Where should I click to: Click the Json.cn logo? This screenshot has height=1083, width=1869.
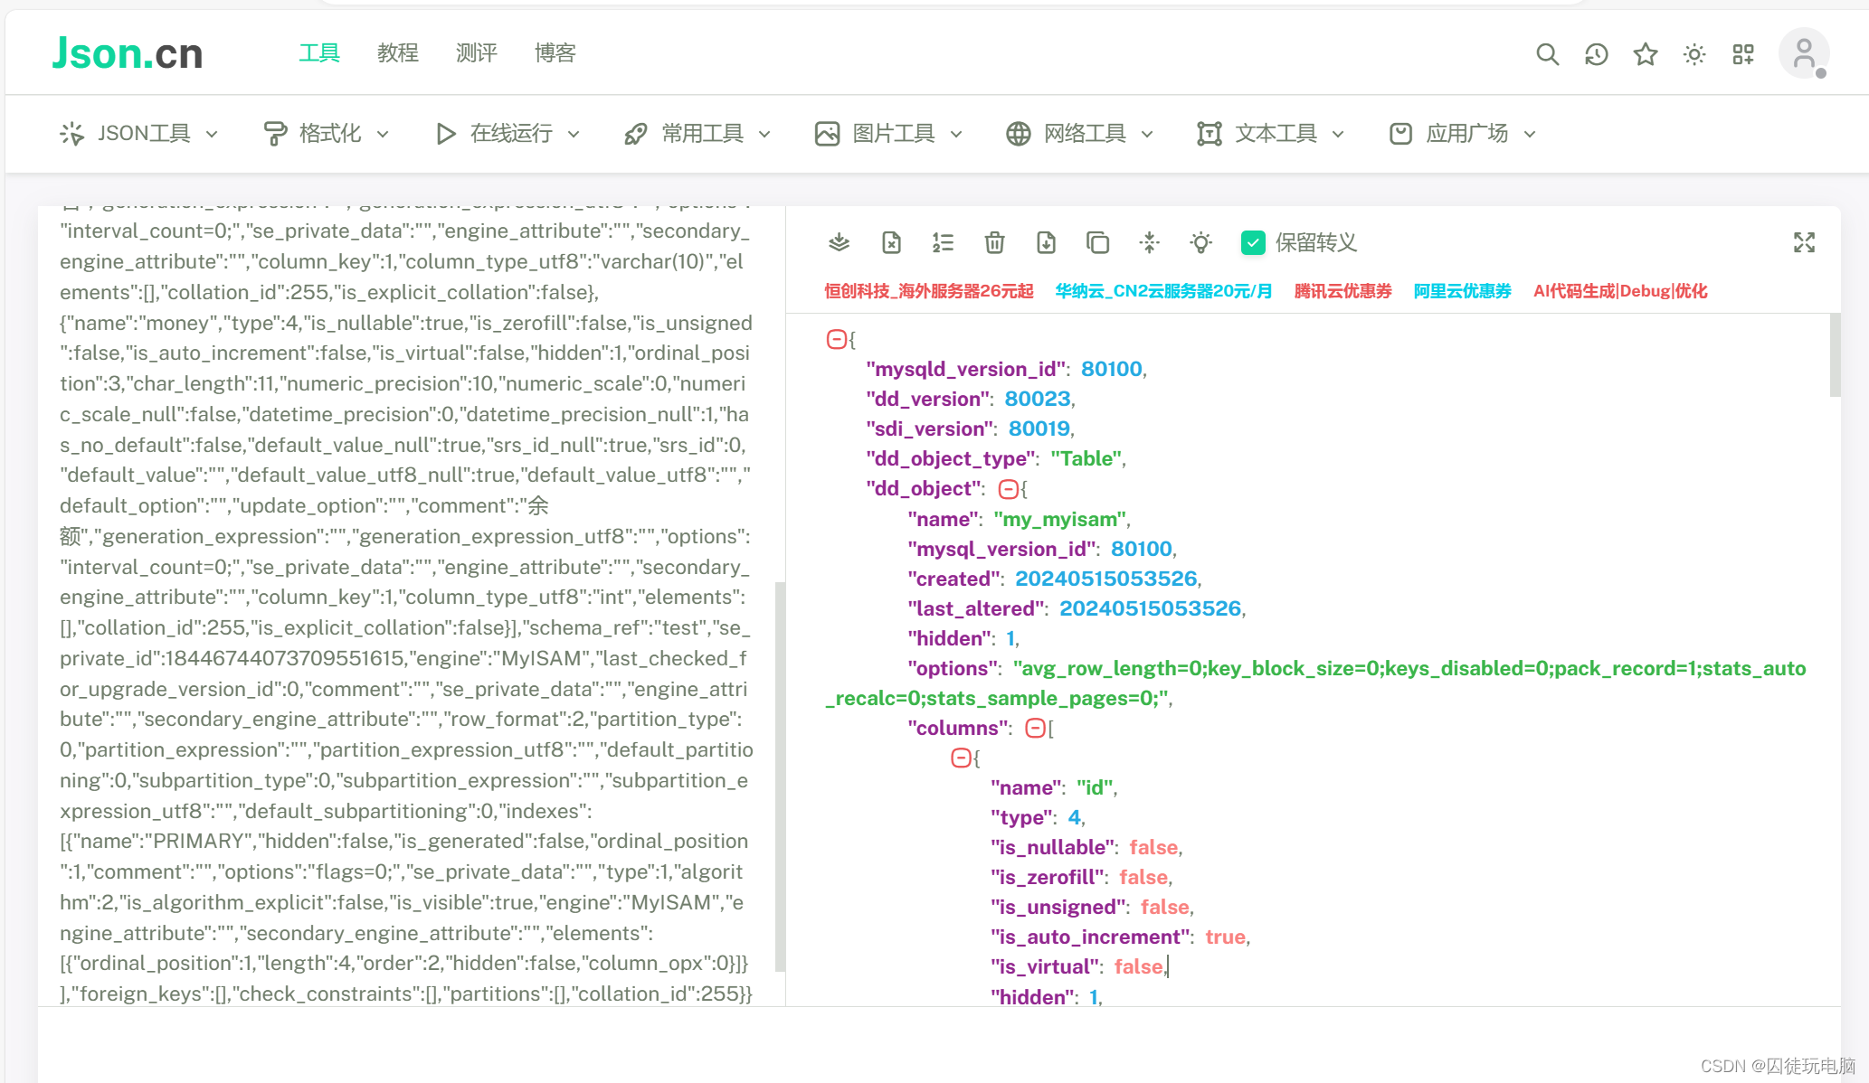[x=128, y=53]
